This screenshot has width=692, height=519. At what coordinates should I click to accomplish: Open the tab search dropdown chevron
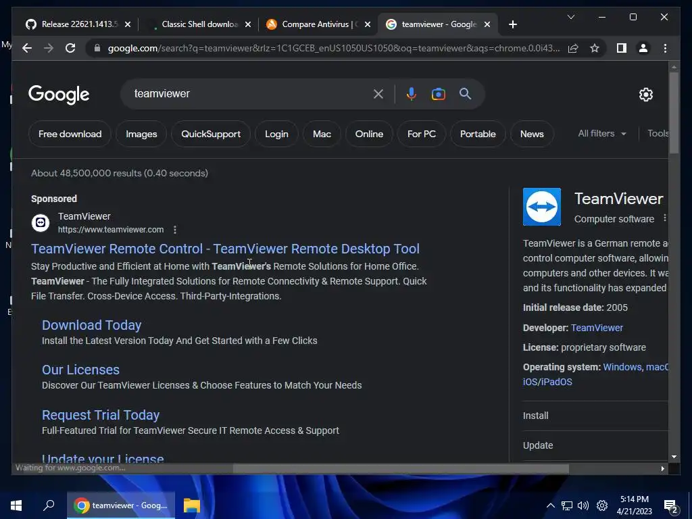tap(570, 17)
